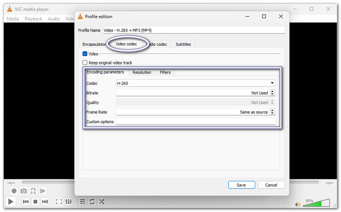
Task: Toggle A-B loop icon
Action: coord(33,191)
